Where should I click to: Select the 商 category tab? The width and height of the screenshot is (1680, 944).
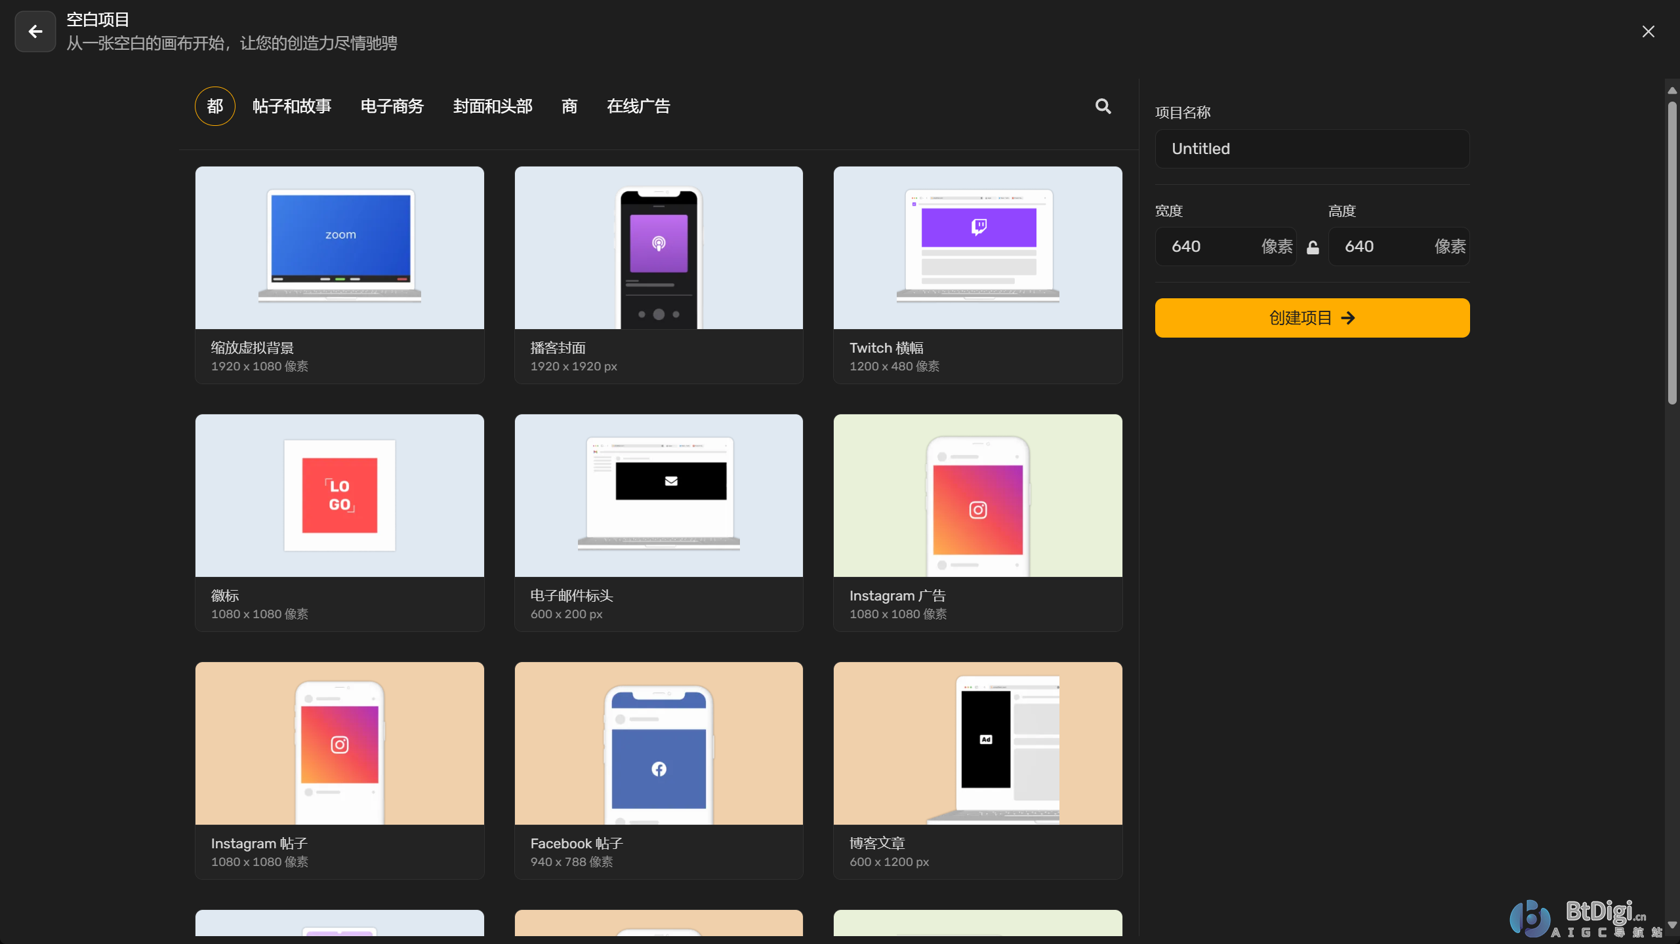coord(569,106)
